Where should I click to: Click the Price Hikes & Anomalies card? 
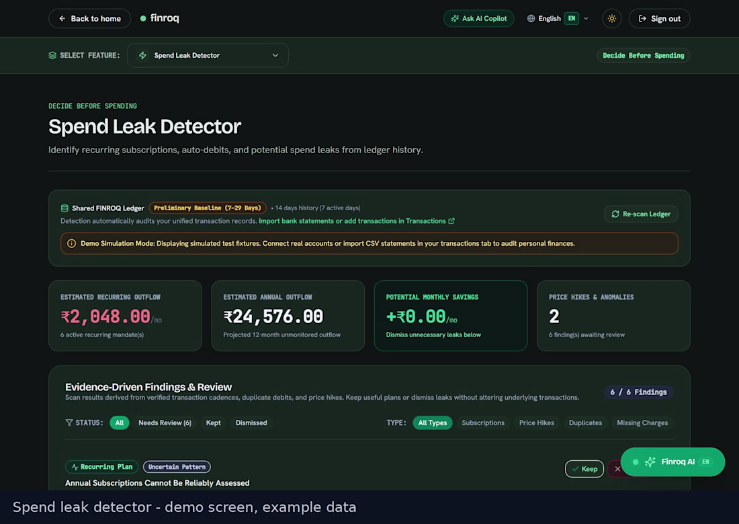pyautogui.click(x=613, y=316)
